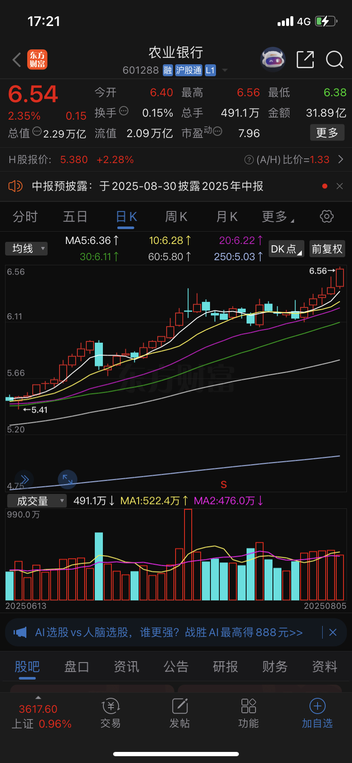Select the 日K chart tab
The height and width of the screenshot is (763, 352).
[126, 217]
